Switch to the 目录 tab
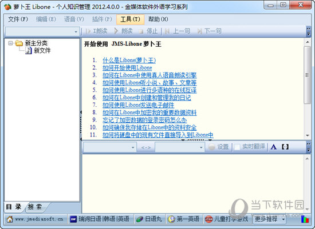Viewport: 315px width, 229px height. 14,207
